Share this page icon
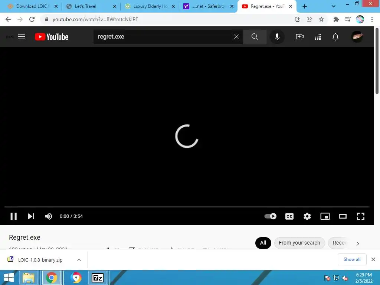Screen dimensions: 380x285 309,19
